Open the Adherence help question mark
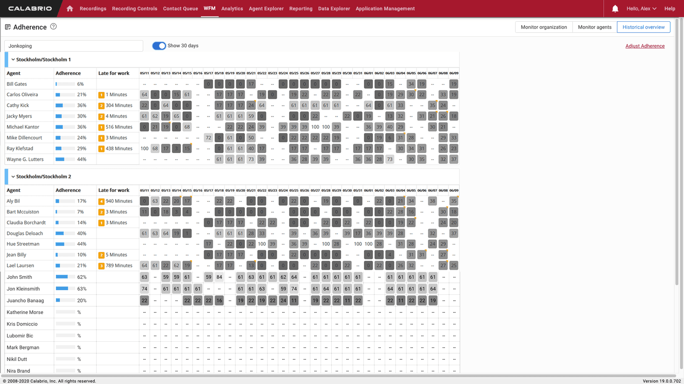This screenshot has height=384, width=684. point(53,26)
